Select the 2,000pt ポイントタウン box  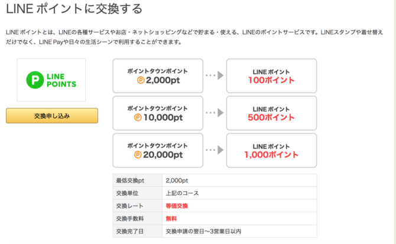pyautogui.click(x=158, y=76)
